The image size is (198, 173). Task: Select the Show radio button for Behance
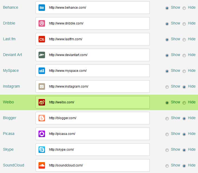pos(167,8)
